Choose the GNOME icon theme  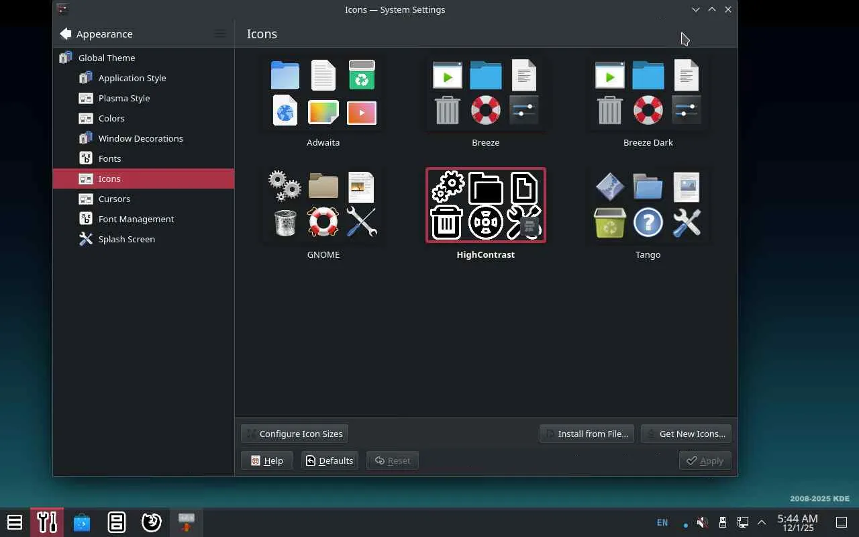323,214
